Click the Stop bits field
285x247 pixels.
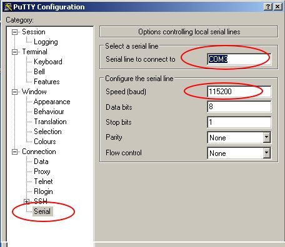click(x=239, y=122)
